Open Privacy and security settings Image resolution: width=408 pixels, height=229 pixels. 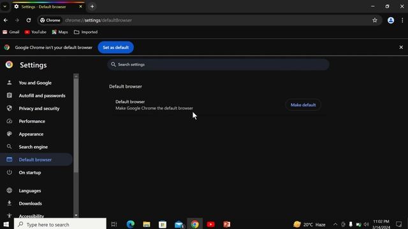pyautogui.click(x=36, y=109)
